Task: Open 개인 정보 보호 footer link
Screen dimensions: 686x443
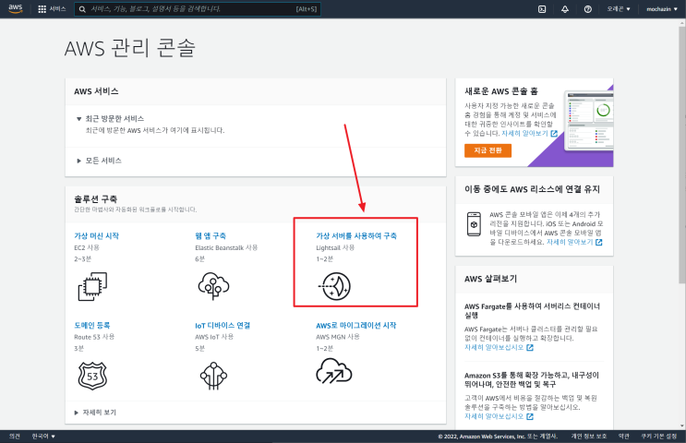Action: coord(588,436)
